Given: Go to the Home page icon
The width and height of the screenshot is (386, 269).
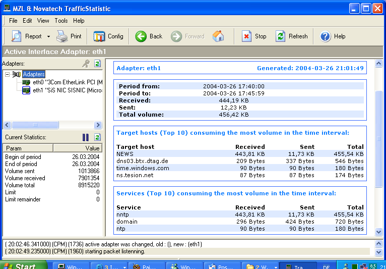Looking at the screenshot, I should coord(218,36).
